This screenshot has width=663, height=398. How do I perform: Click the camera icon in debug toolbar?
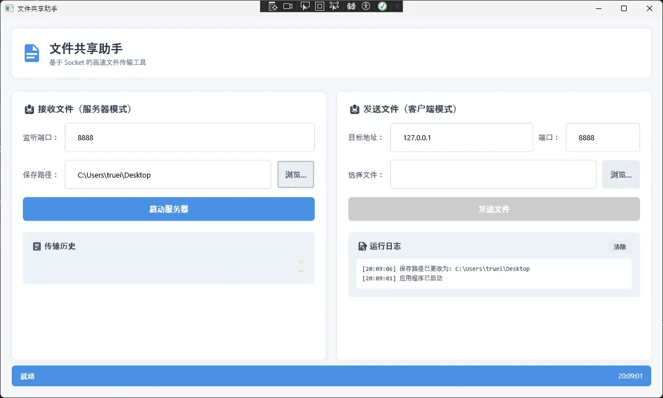pos(288,6)
